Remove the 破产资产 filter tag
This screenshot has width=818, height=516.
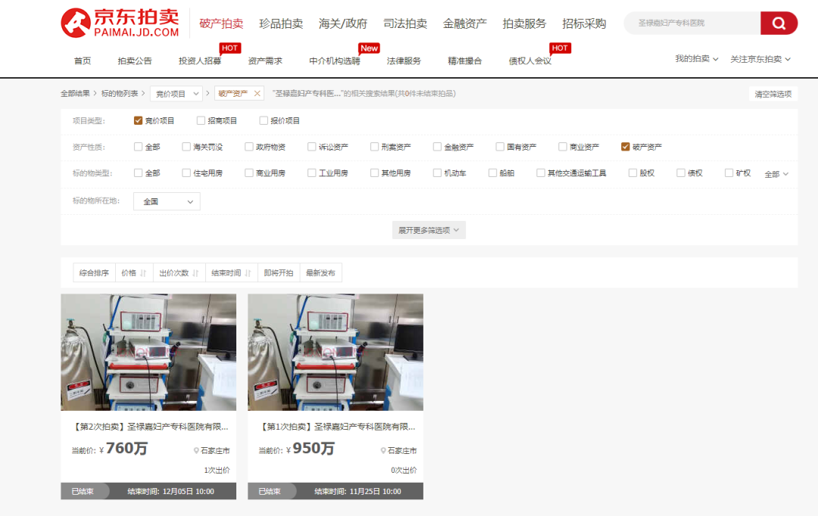257,94
